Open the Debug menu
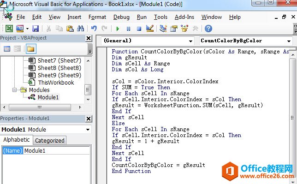The width and height of the screenshot is (297, 184). pyautogui.click(x=121, y=17)
